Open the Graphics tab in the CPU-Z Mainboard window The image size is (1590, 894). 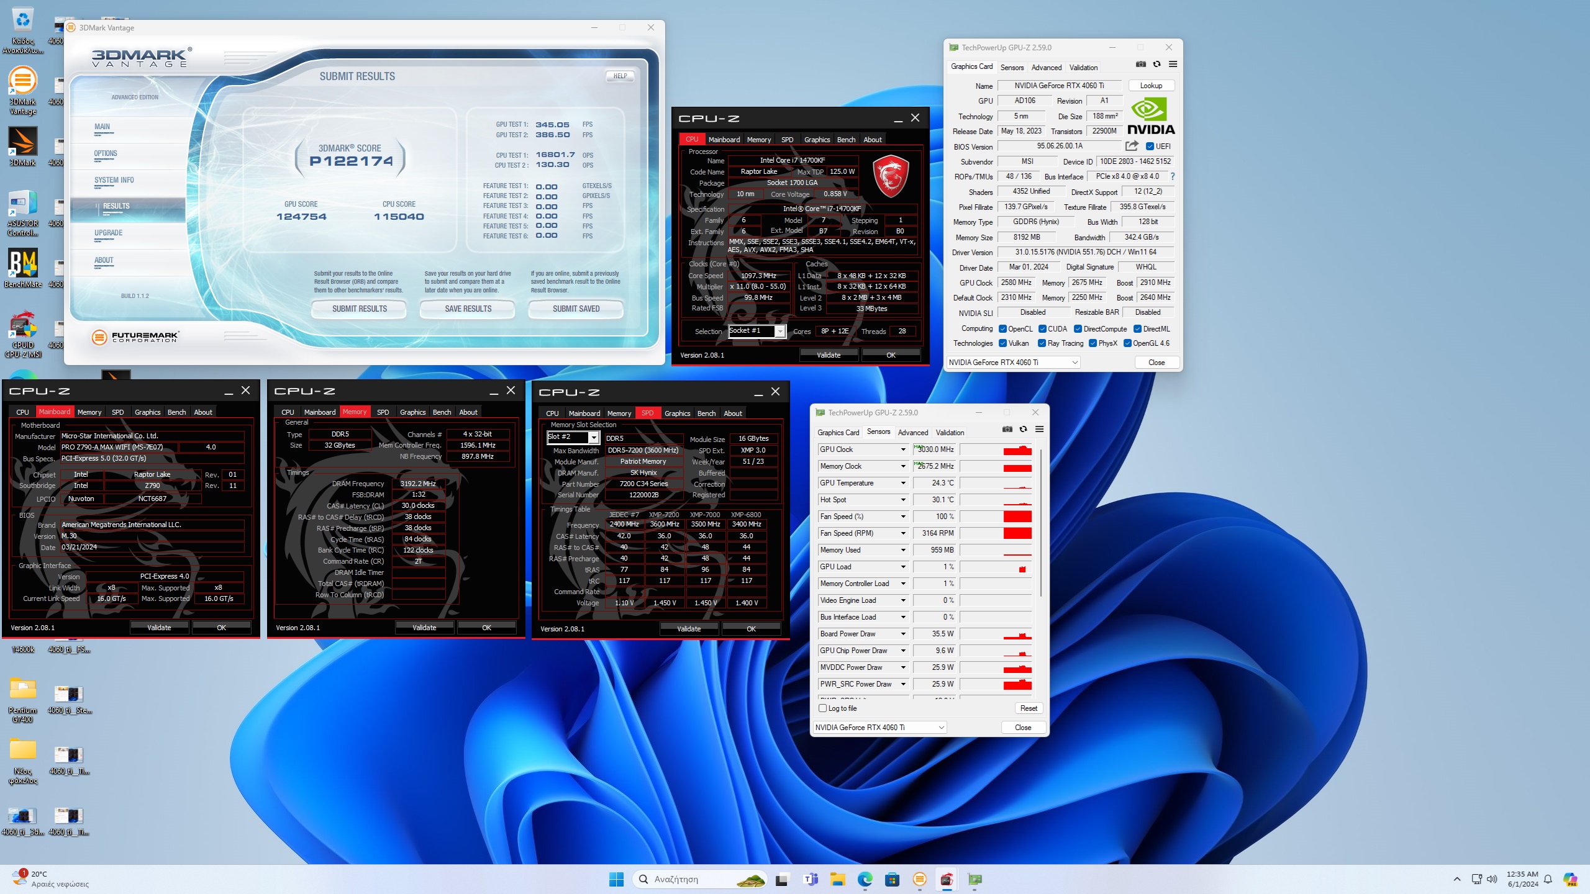(x=148, y=412)
